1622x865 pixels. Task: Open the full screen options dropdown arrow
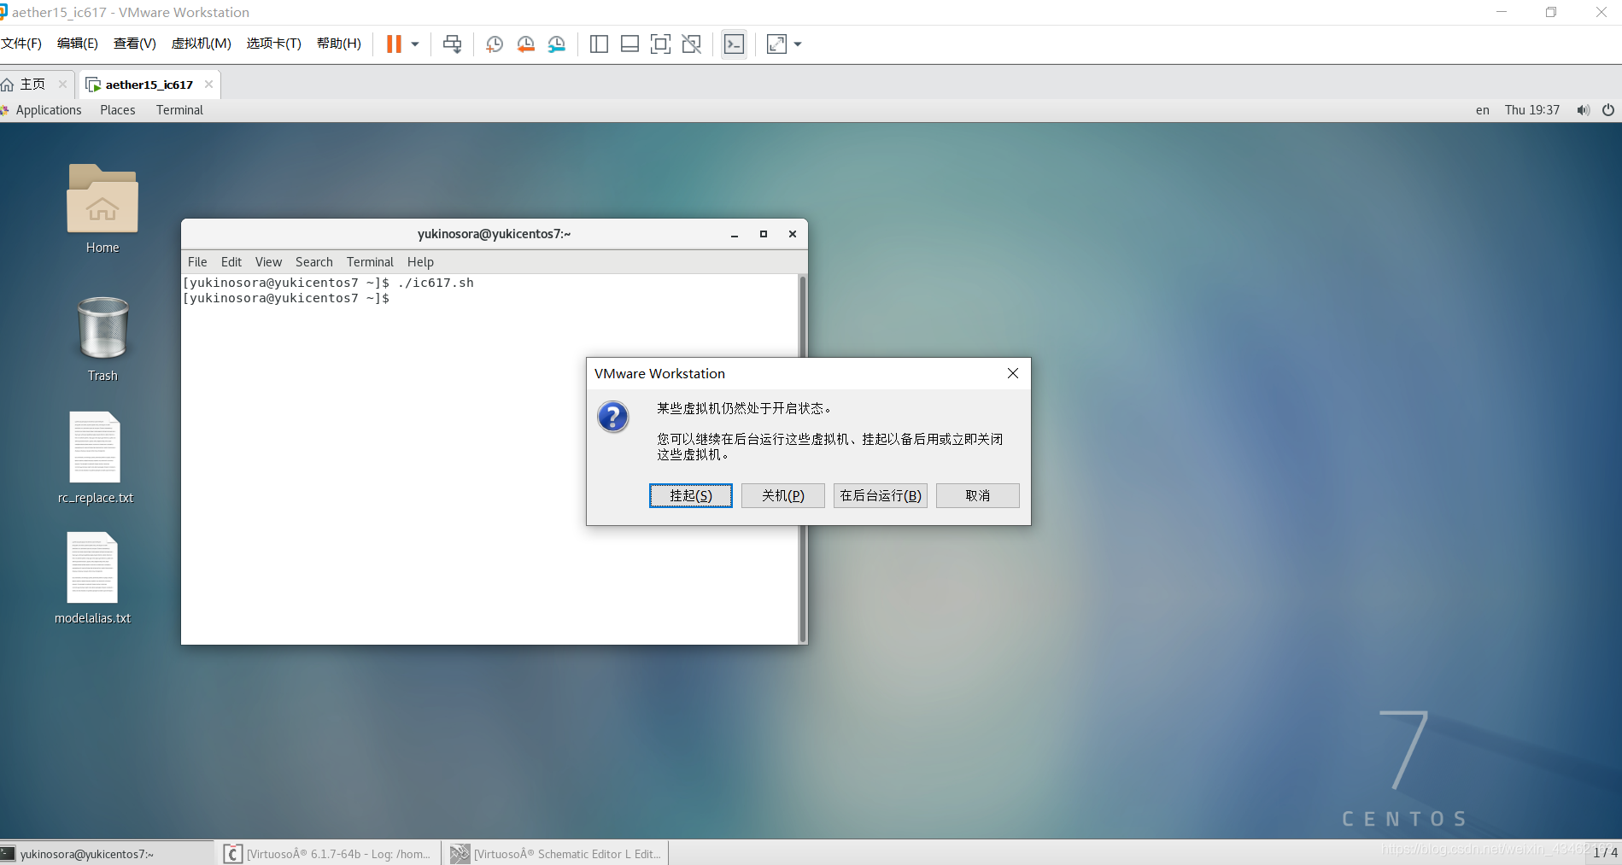pyautogui.click(x=797, y=44)
